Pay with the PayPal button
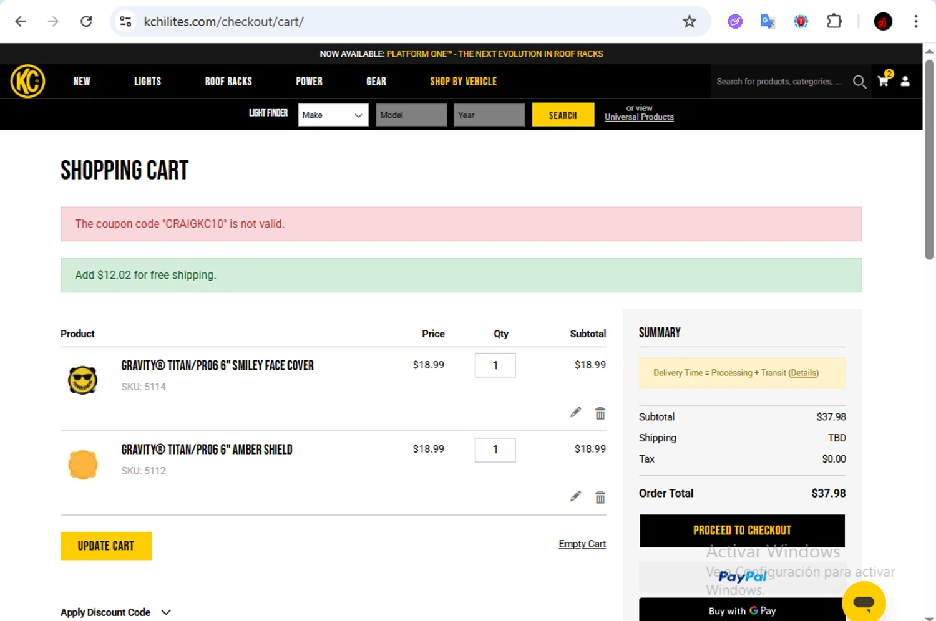936x621 pixels. (x=742, y=577)
